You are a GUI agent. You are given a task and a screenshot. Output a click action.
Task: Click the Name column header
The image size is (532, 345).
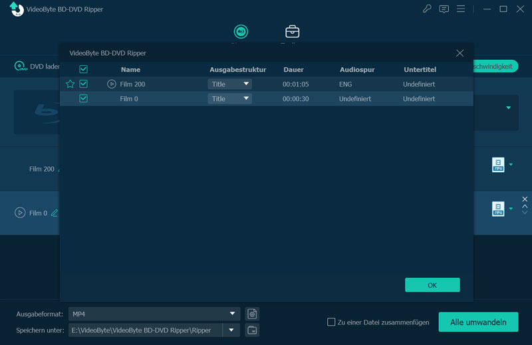[x=130, y=70]
